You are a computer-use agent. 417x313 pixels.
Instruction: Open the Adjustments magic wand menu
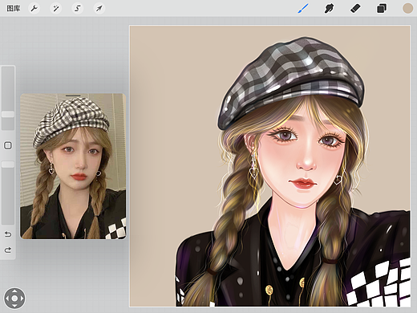pos(56,8)
